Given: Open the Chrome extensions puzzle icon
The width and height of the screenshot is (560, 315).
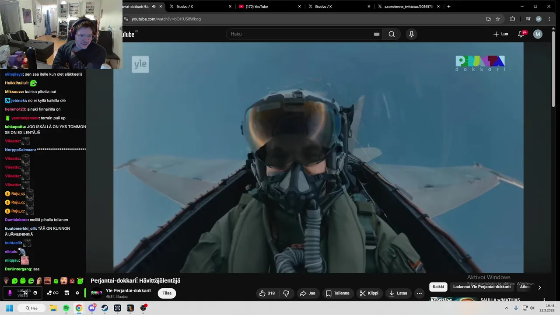Looking at the screenshot, I should point(513,19).
